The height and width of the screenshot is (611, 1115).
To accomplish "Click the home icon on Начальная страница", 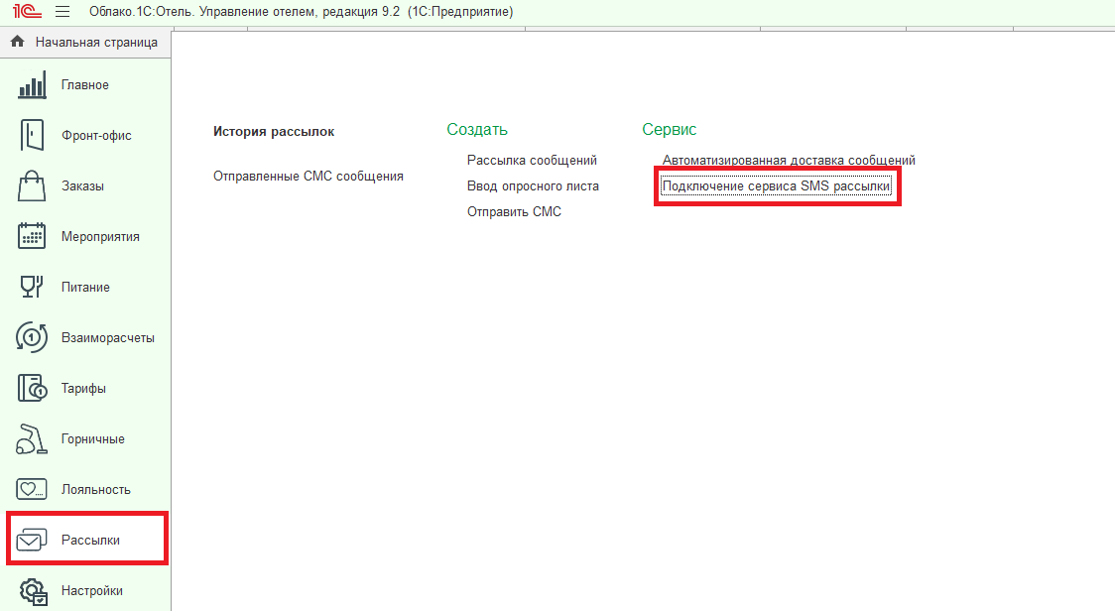I will [x=18, y=42].
